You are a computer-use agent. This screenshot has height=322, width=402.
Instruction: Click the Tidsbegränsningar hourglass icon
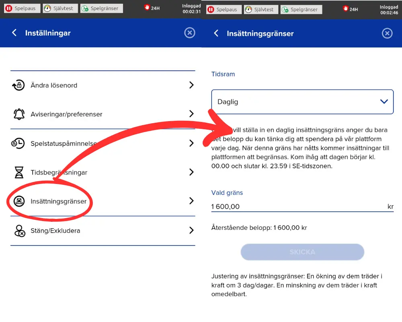19,172
